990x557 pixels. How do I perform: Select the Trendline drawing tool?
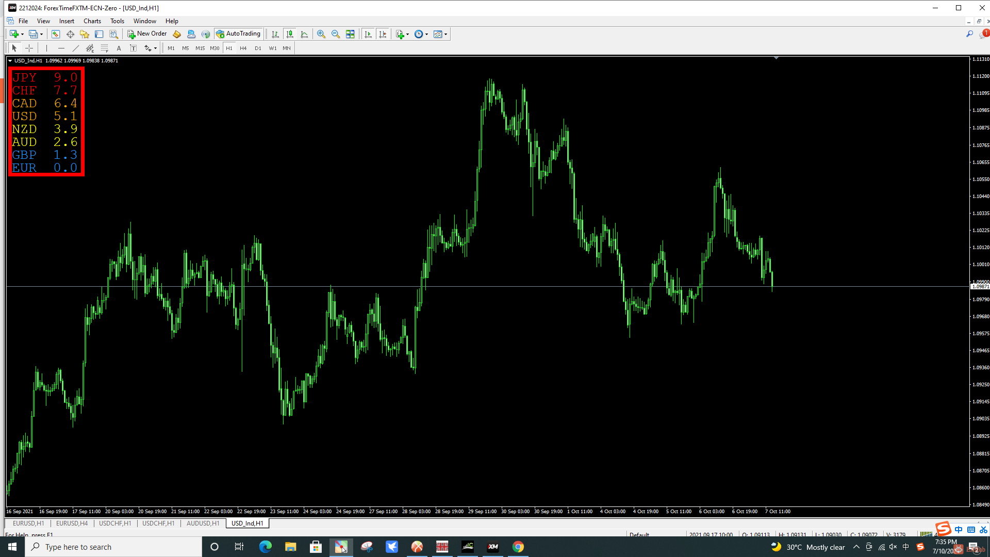pyautogui.click(x=76, y=48)
